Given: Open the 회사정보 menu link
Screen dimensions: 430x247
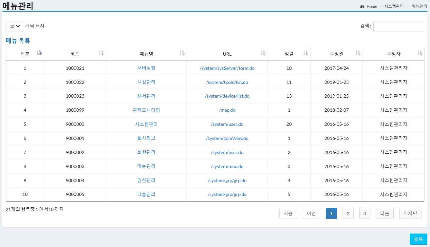Looking at the screenshot, I should pos(146,138).
